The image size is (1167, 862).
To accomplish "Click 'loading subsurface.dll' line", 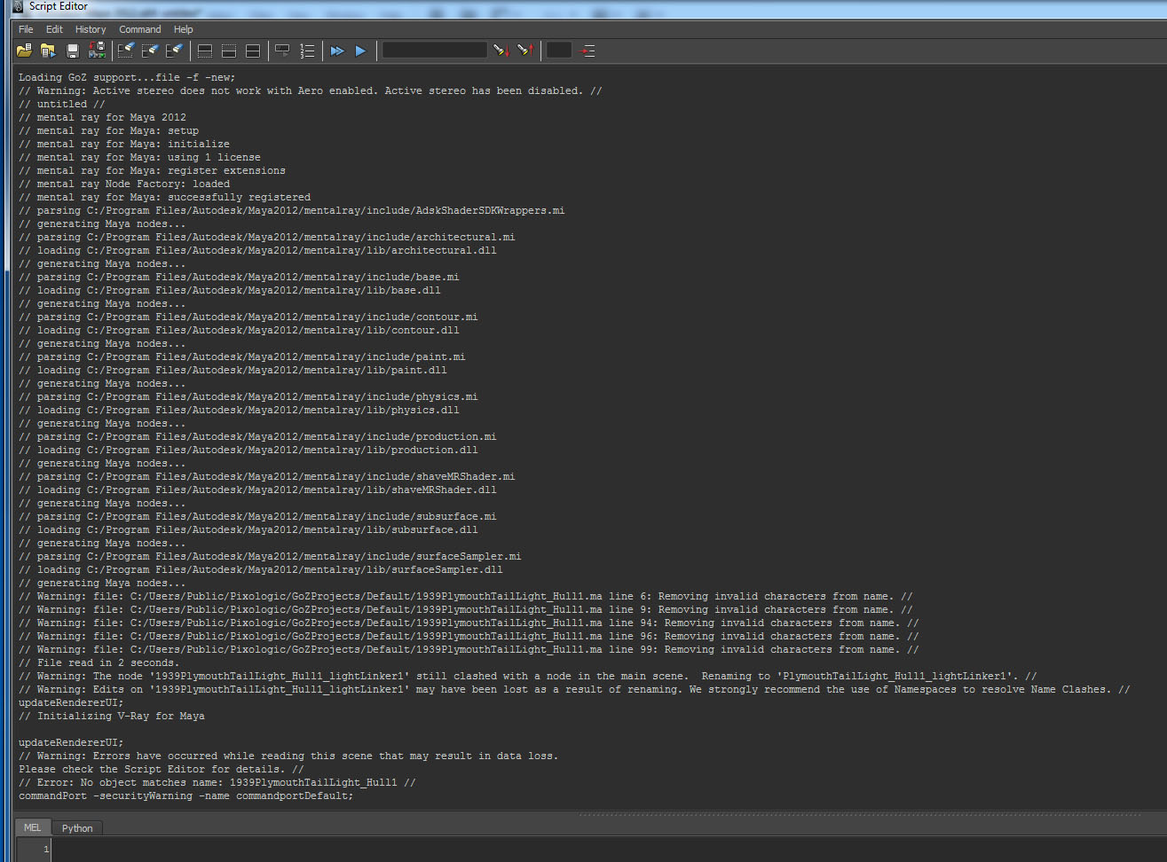I will 248,530.
